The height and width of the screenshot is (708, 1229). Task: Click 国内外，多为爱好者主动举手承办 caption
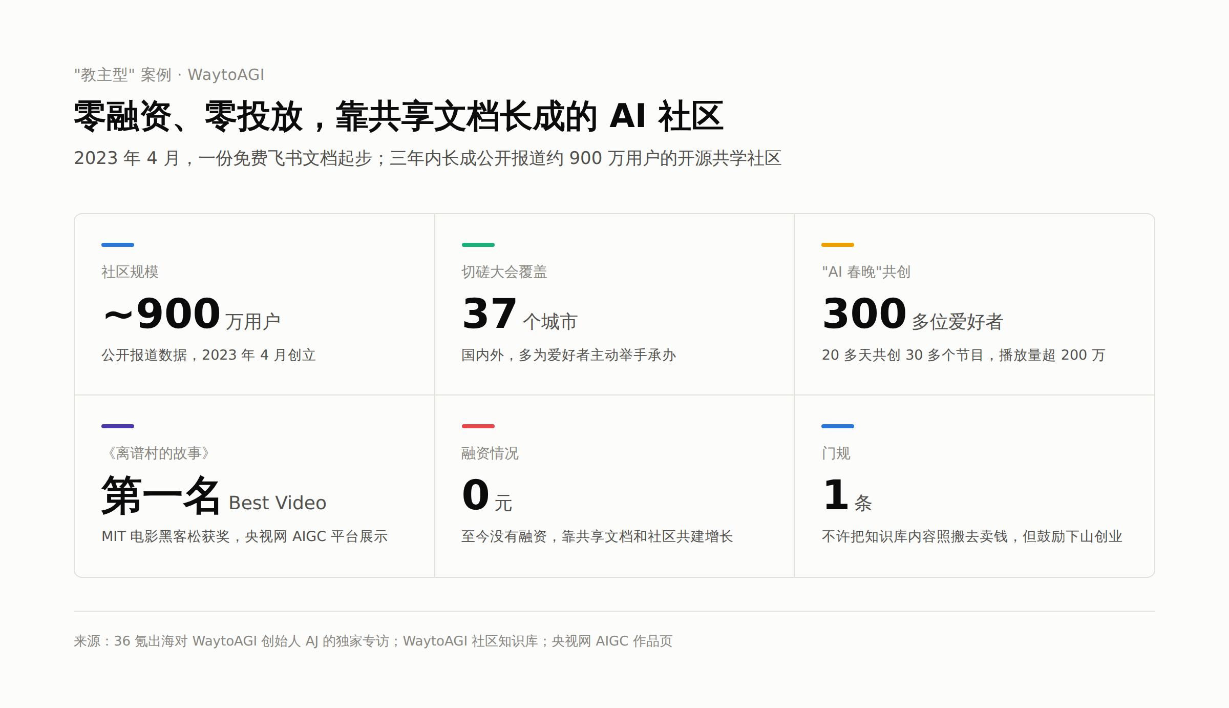(568, 355)
